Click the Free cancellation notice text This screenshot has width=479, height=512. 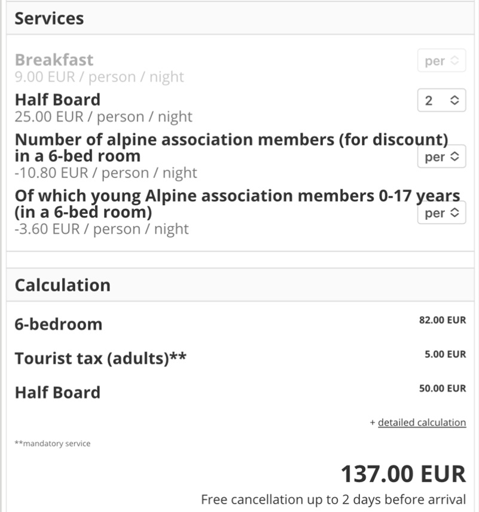coord(332,499)
